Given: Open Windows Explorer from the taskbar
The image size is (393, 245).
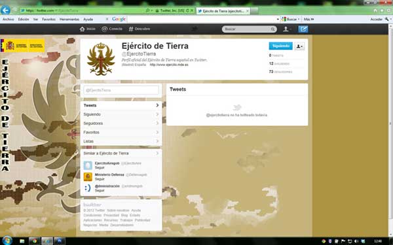Looking at the screenshot, I should click(22, 241).
